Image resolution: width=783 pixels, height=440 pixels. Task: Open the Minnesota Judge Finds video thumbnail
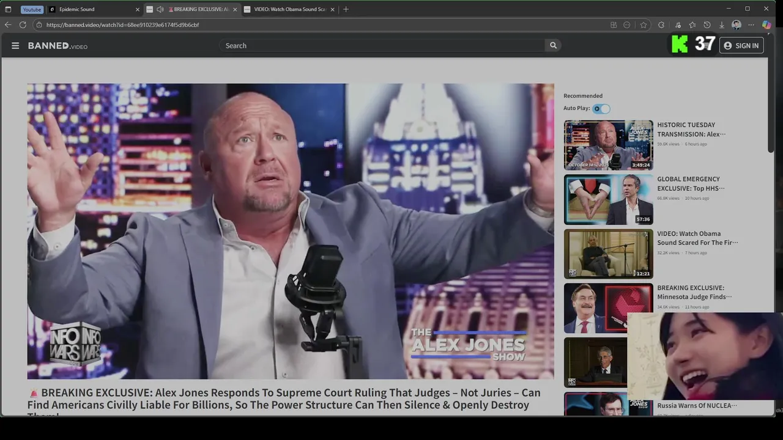[596, 308]
